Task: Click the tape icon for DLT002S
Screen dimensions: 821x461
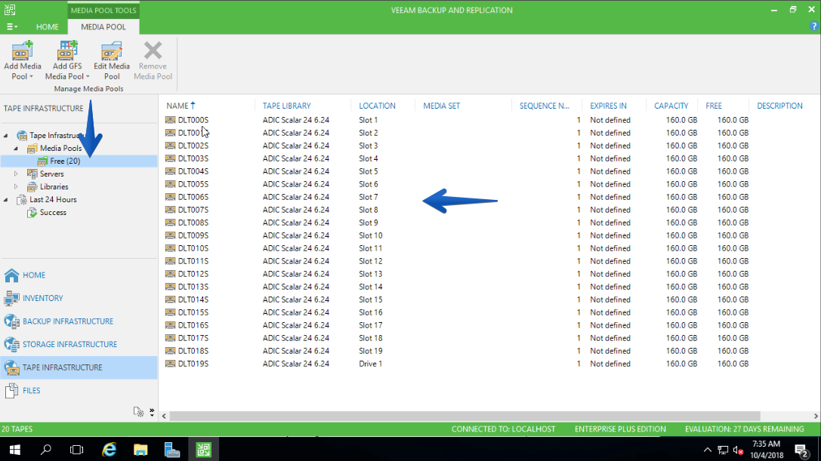Action: (x=170, y=146)
